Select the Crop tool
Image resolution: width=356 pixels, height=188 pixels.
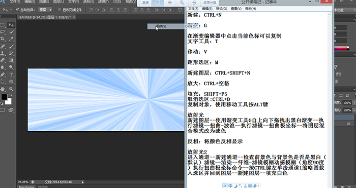point(3,39)
